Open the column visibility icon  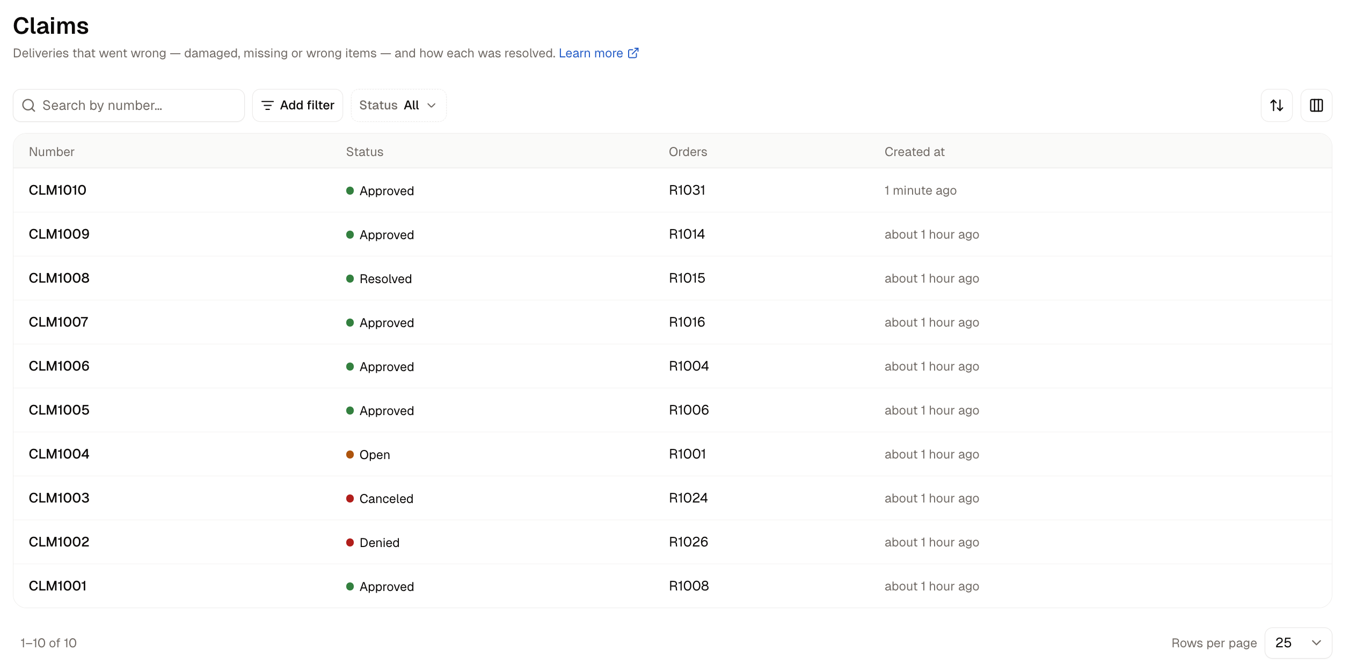1316,105
